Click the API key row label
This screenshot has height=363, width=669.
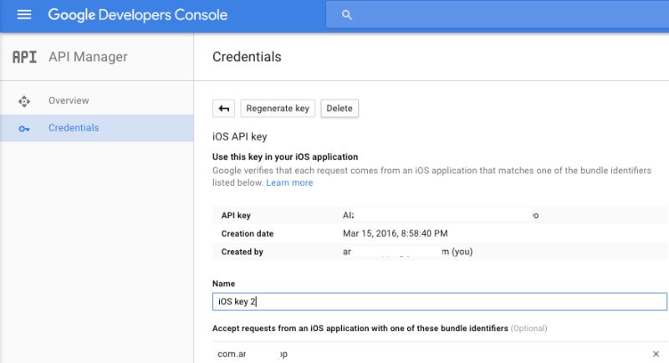point(236,216)
